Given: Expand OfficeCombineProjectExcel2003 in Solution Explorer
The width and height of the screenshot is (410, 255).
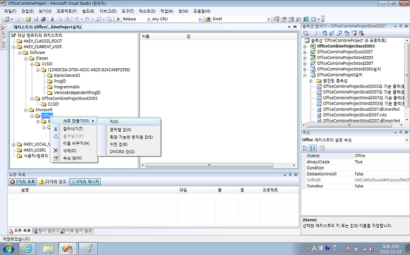Looking at the screenshot, I should click(305, 46).
